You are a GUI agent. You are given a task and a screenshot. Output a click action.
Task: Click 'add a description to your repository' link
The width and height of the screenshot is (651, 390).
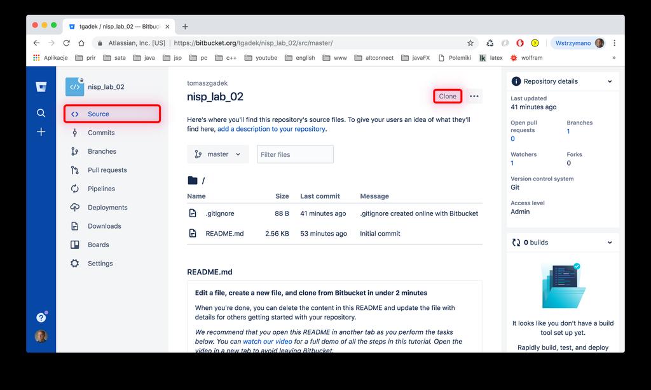tap(271, 129)
